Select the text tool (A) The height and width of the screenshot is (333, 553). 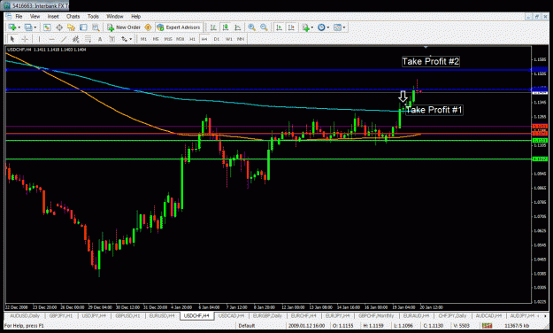[x=100, y=39]
